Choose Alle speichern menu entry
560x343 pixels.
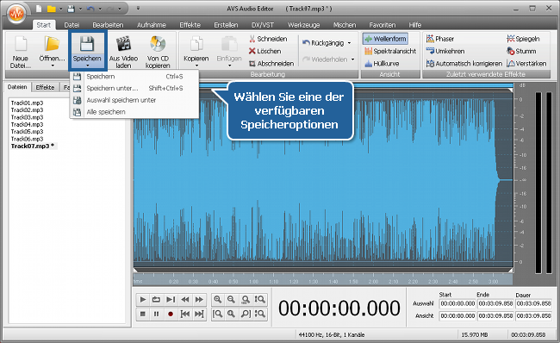(134, 112)
